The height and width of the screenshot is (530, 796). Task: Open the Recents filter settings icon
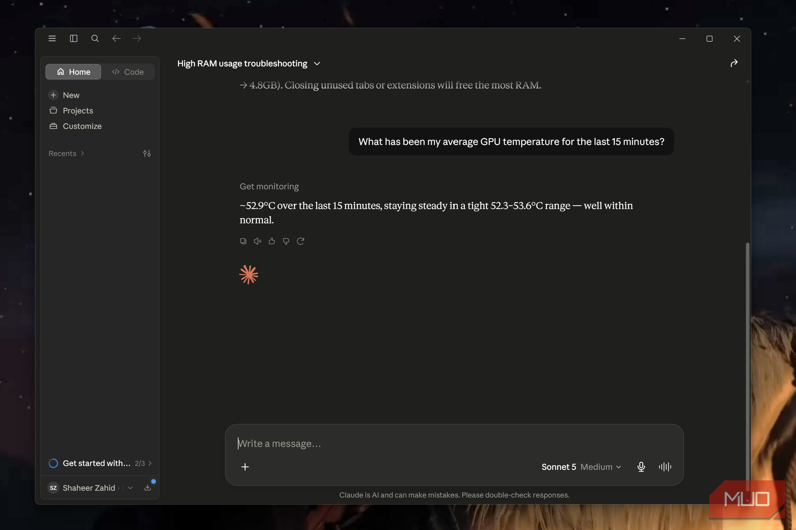point(147,153)
